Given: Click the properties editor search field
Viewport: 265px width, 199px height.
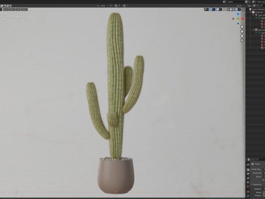Looking at the screenshot, I should tap(261, 159).
